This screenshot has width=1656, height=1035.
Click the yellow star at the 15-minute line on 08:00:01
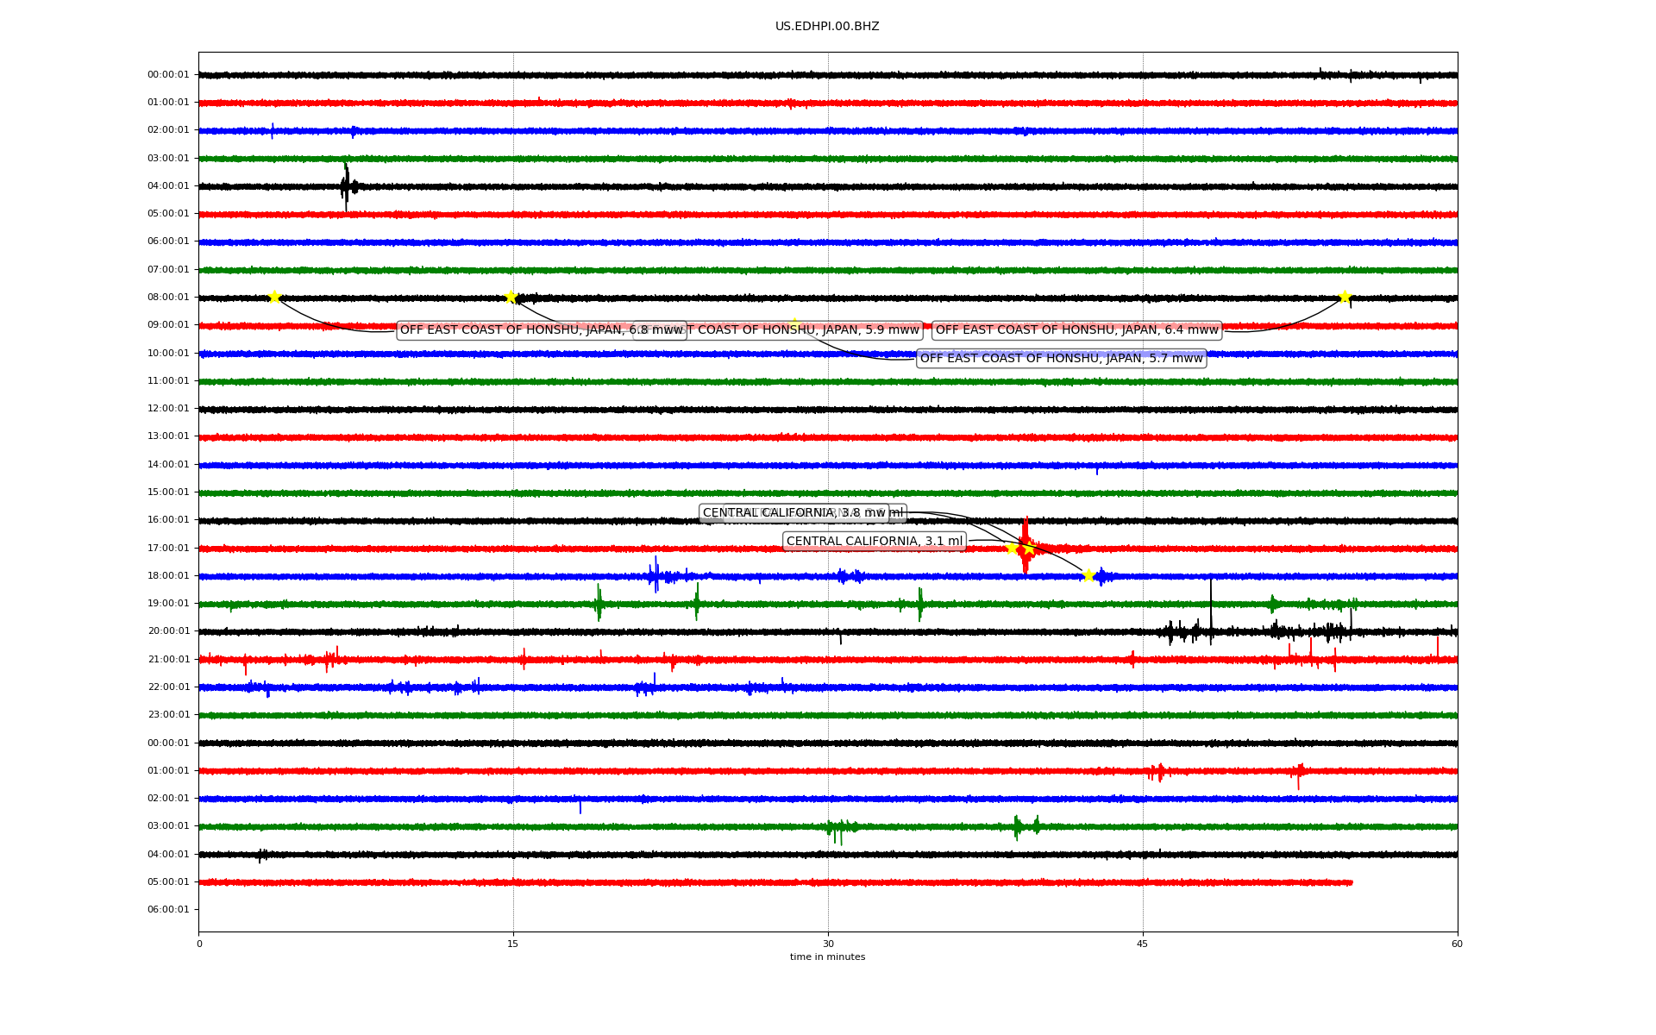point(511,297)
